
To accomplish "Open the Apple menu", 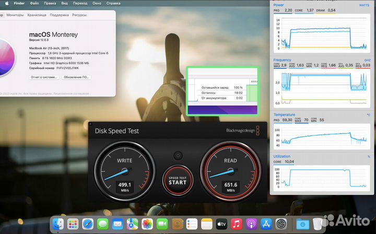I will (x=7, y=3).
